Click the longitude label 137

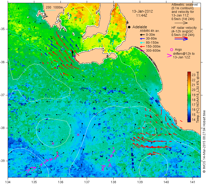(87, 182)
